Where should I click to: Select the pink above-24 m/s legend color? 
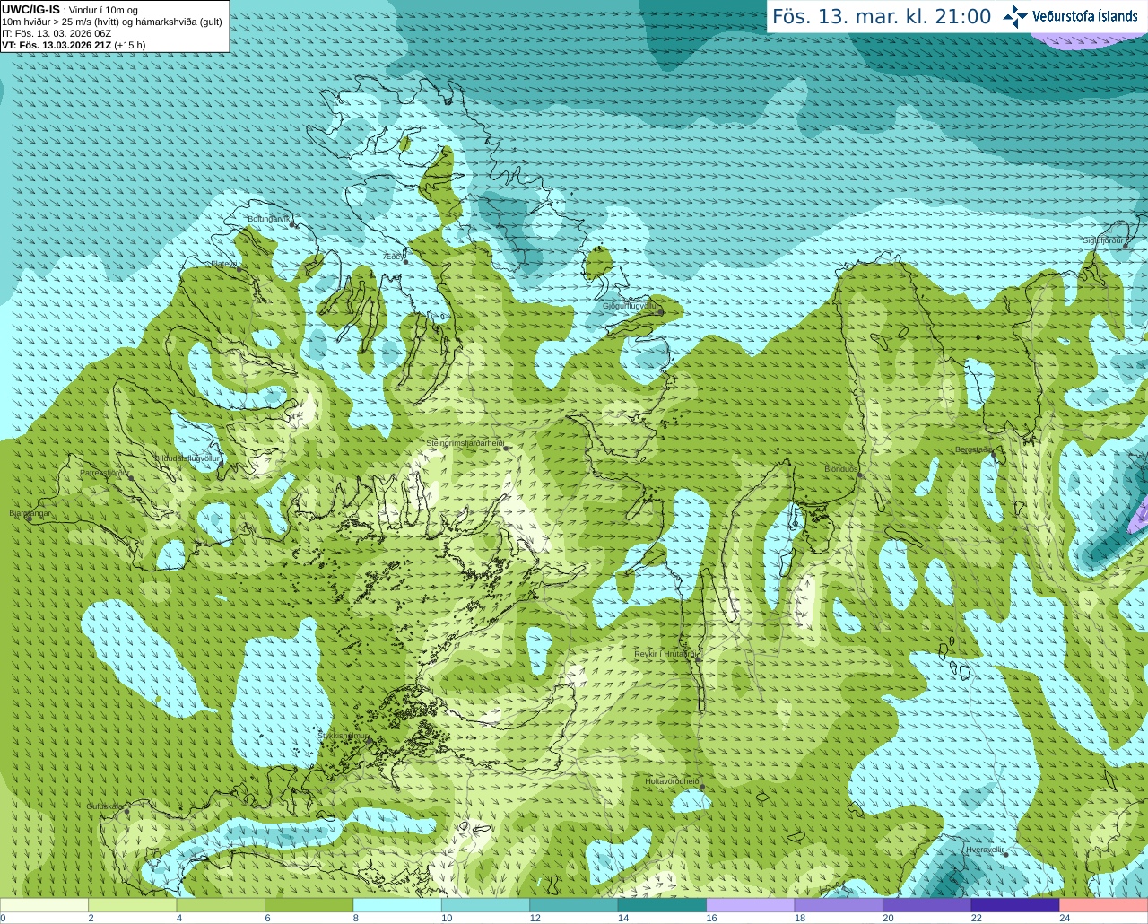1104,905
